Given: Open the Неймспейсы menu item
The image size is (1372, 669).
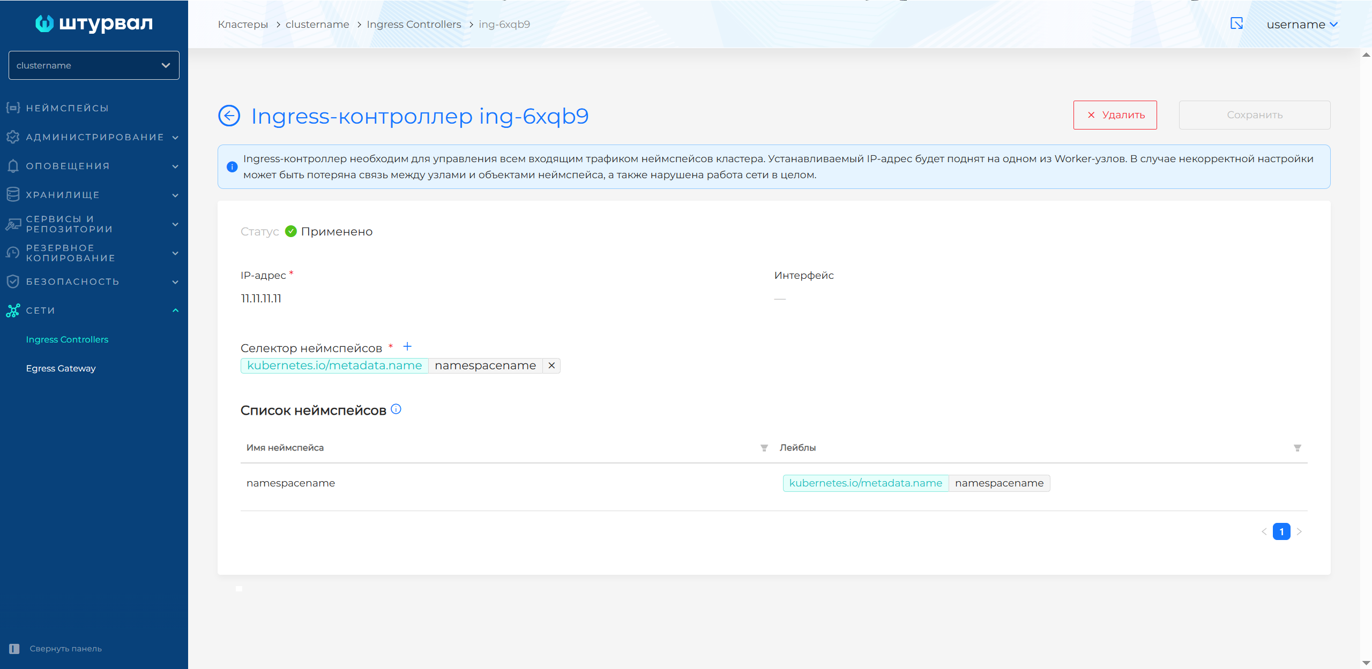Looking at the screenshot, I should coord(67,108).
